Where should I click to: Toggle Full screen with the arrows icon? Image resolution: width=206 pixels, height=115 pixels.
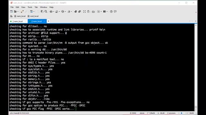click(x=84, y=11)
